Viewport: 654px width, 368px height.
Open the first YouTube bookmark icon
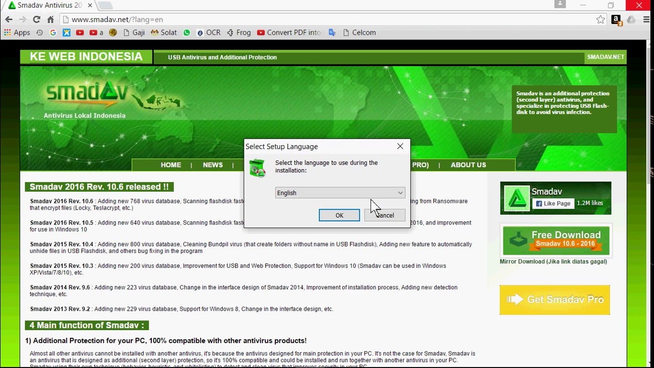point(80,32)
